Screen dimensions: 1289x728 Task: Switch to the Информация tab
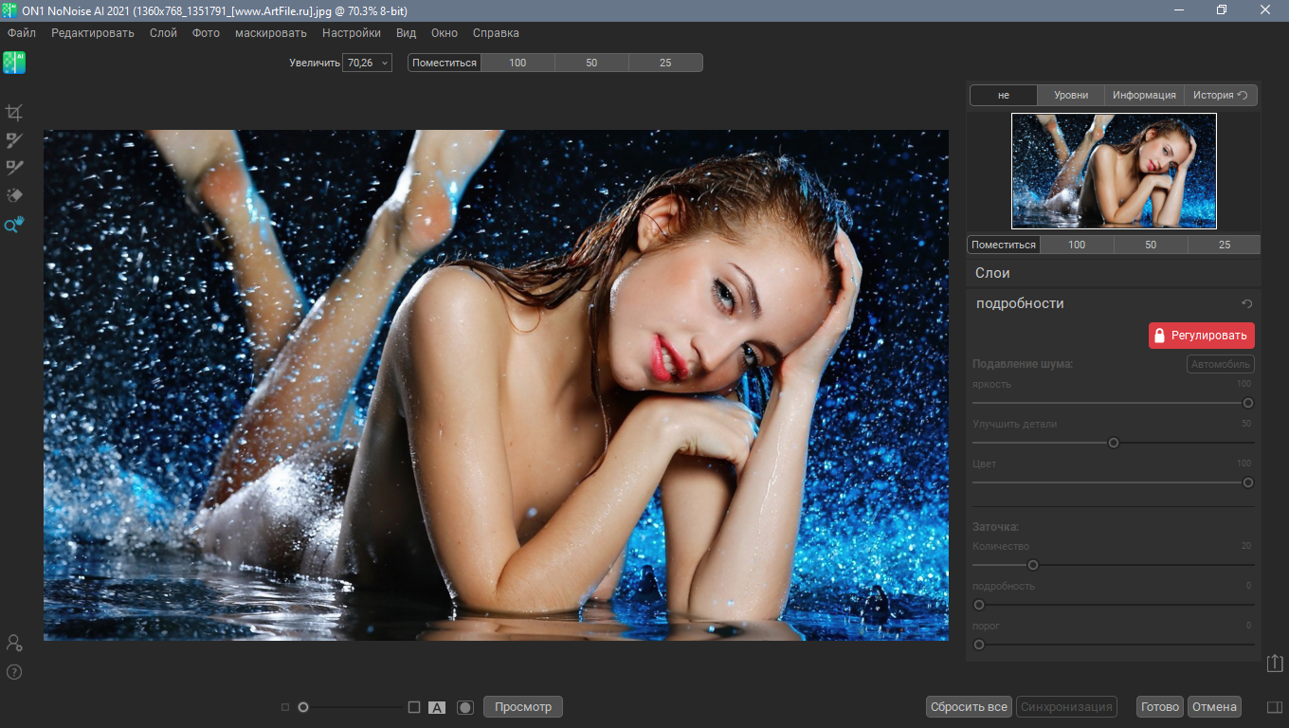(1144, 95)
